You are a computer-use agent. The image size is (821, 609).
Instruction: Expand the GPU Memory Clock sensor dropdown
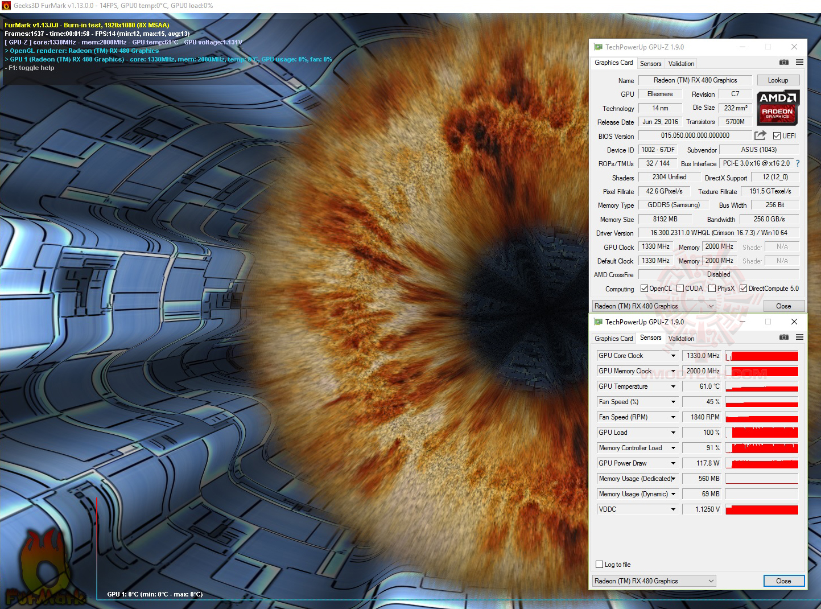point(673,371)
